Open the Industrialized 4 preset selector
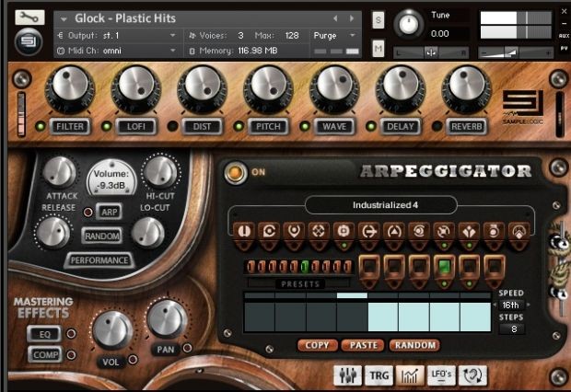The image size is (571, 392). pyautogui.click(x=381, y=205)
